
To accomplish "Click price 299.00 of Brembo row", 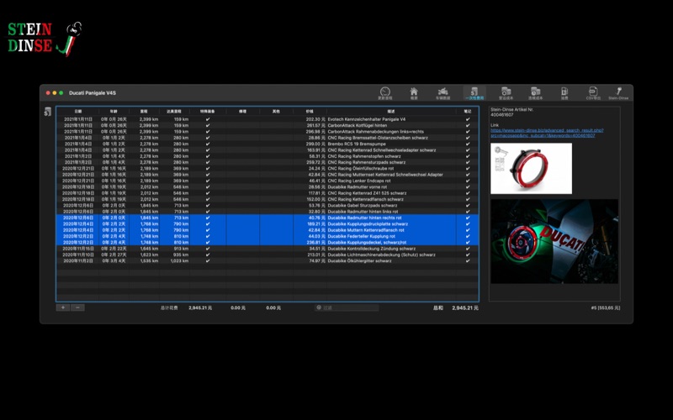I will [x=315, y=144].
